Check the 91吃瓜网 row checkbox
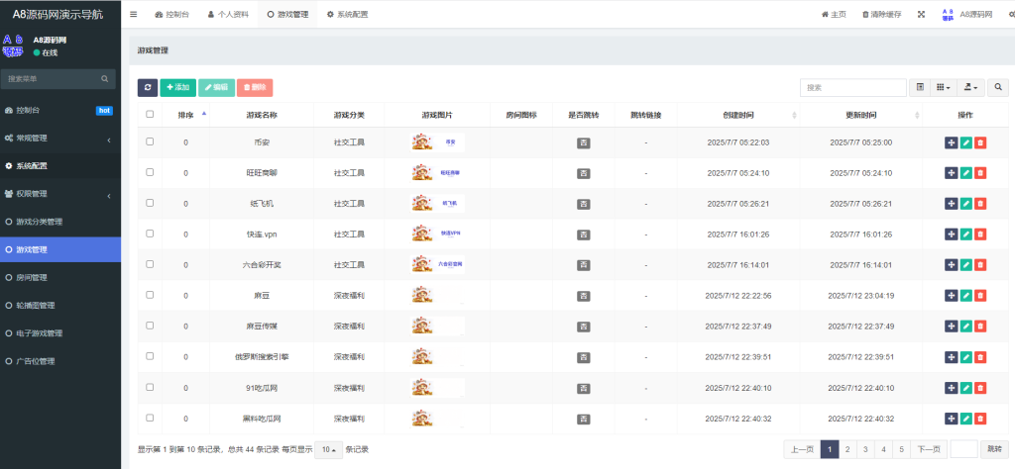This screenshot has width=1015, height=469. pyautogui.click(x=151, y=387)
